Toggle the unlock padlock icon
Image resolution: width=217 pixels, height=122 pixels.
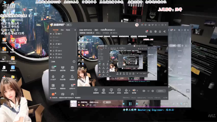[x=151, y=31]
